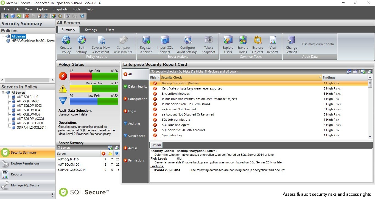Click down arrow of security checks scrollbar
Viewport: 375px width, 199px height.
click(x=370, y=137)
